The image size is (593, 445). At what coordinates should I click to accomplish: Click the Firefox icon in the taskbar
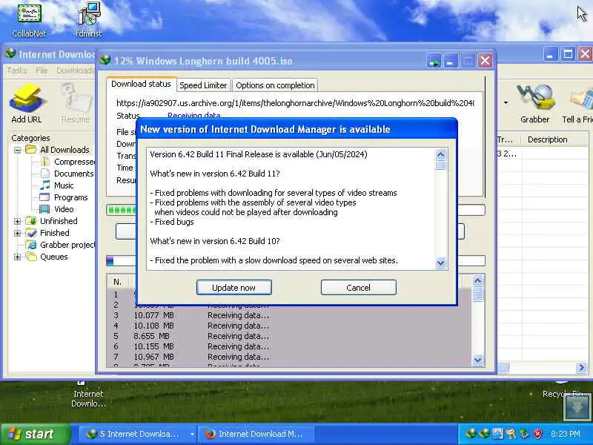click(x=211, y=434)
